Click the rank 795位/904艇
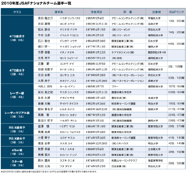The image size is (186, 175). click(x=176, y=103)
